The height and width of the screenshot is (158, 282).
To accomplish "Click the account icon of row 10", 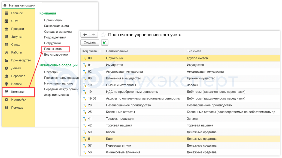I will coord(85,85).
